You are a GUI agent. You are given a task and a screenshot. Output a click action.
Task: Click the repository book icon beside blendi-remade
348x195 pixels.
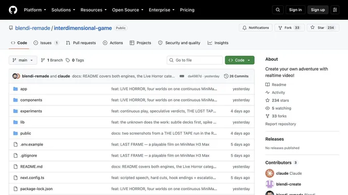pyautogui.click(x=11, y=28)
